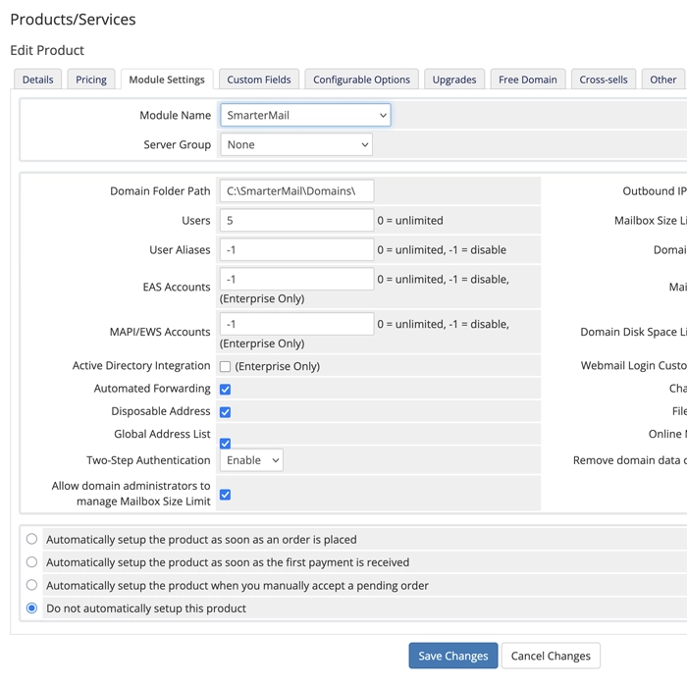The height and width of the screenshot is (687, 687).
Task: Focus the MAPI/EWS Accounts field
Action: point(297,324)
